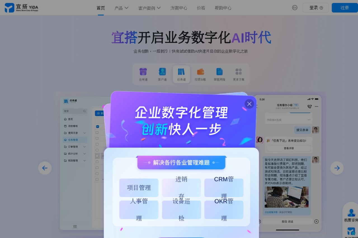Select the 智能周报 document icon
Image resolution: width=358 pixels, height=238 pixels.
(220, 74)
